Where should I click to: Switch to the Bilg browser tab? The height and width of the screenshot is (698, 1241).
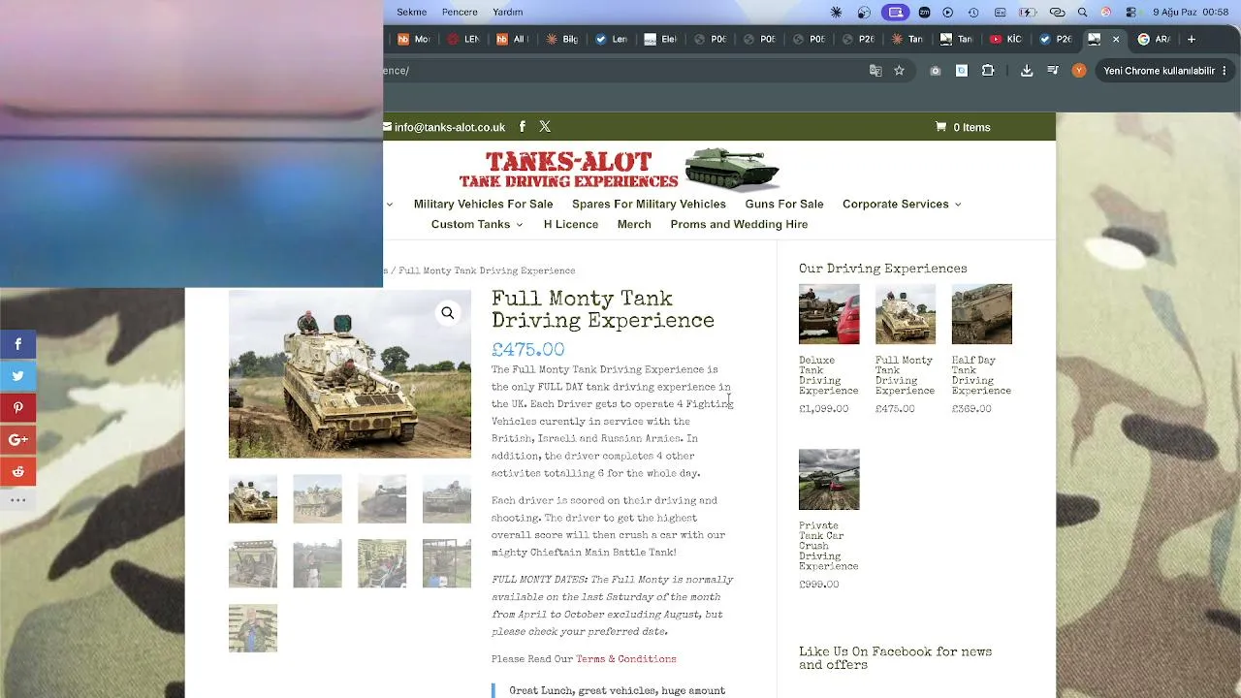[x=562, y=40]
